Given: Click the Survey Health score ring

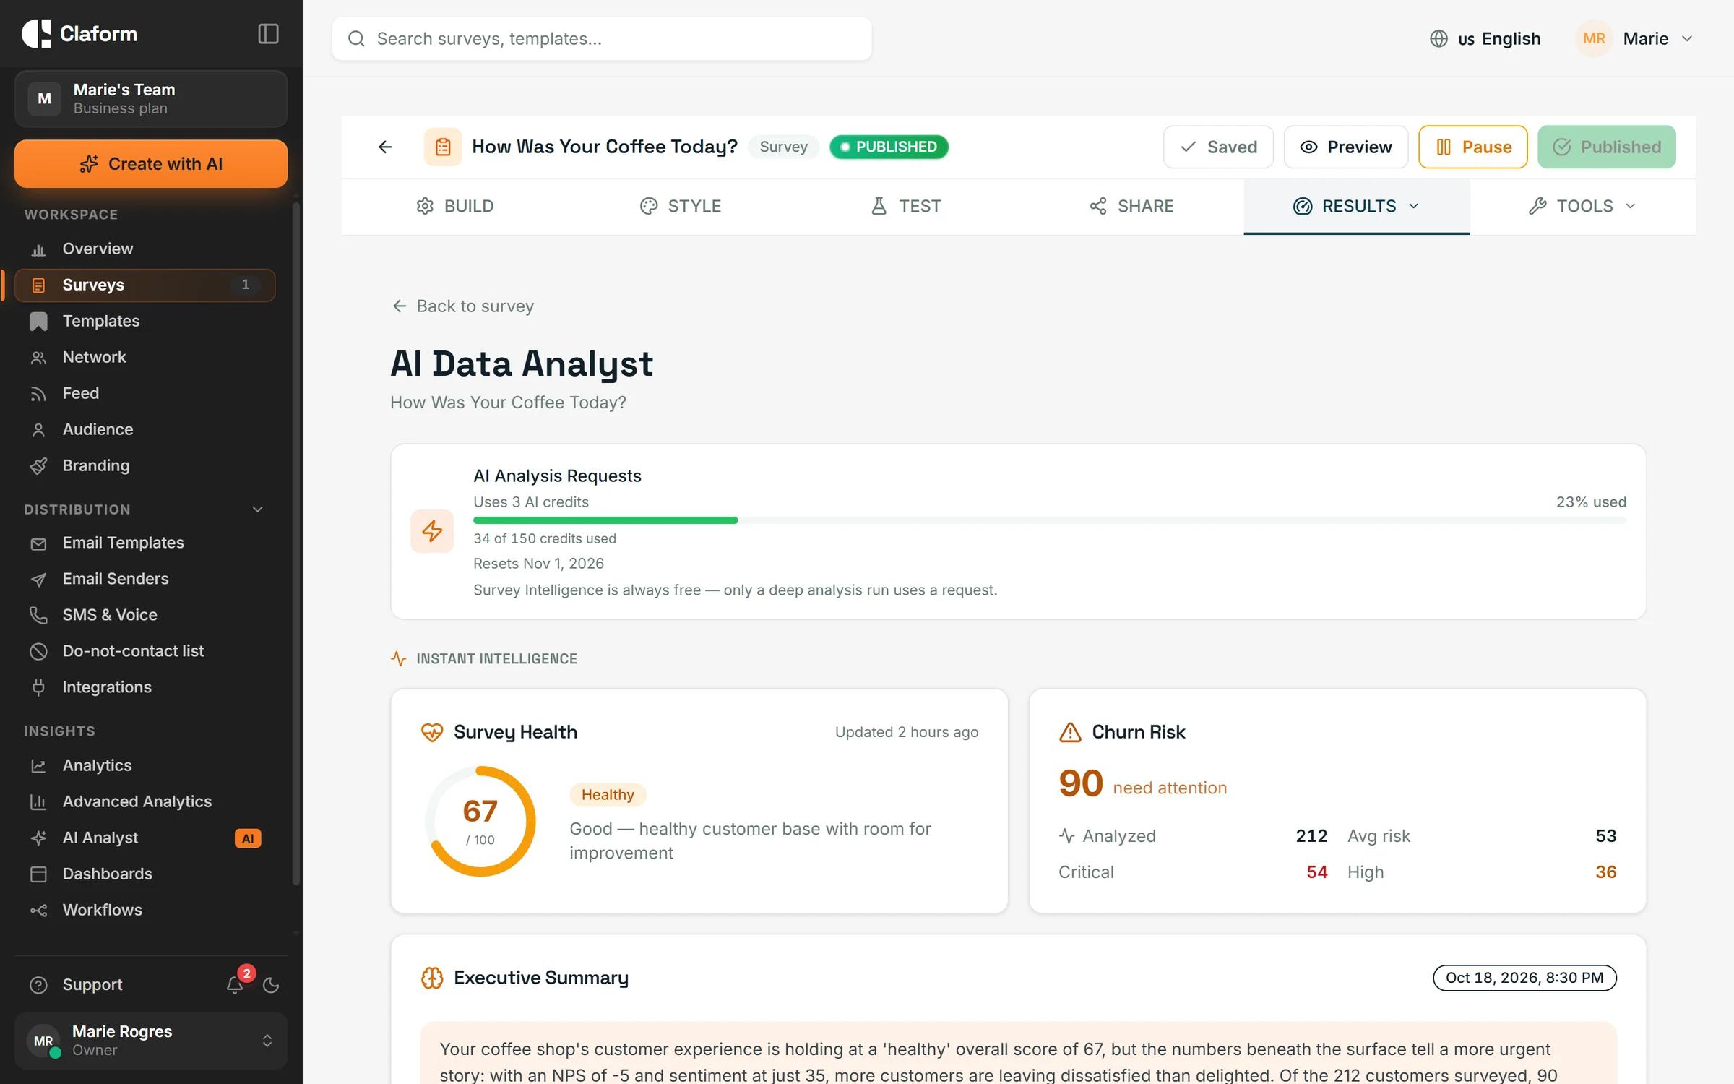Looking at the screenshot, I should point(480,822).
